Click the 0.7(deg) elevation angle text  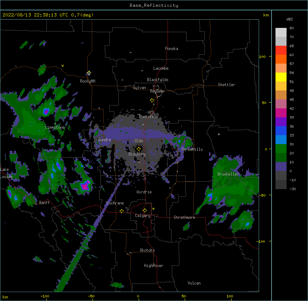pos(82,15)
